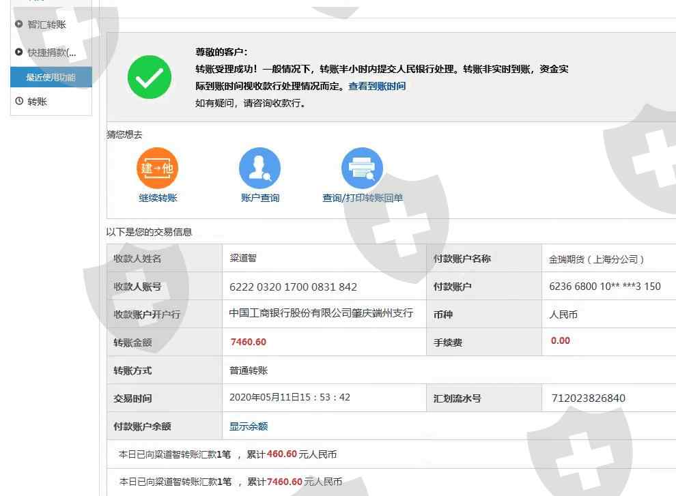Image resolution: width=676 pixels, height=496 pixels.
Task: Click 显示余额 to show balance
Action: [x=249, y=426]
